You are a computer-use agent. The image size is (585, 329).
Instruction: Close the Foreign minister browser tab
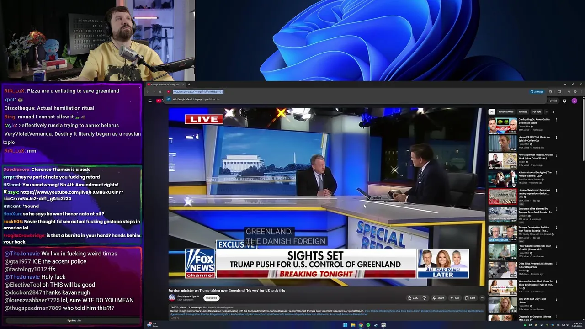183,84
